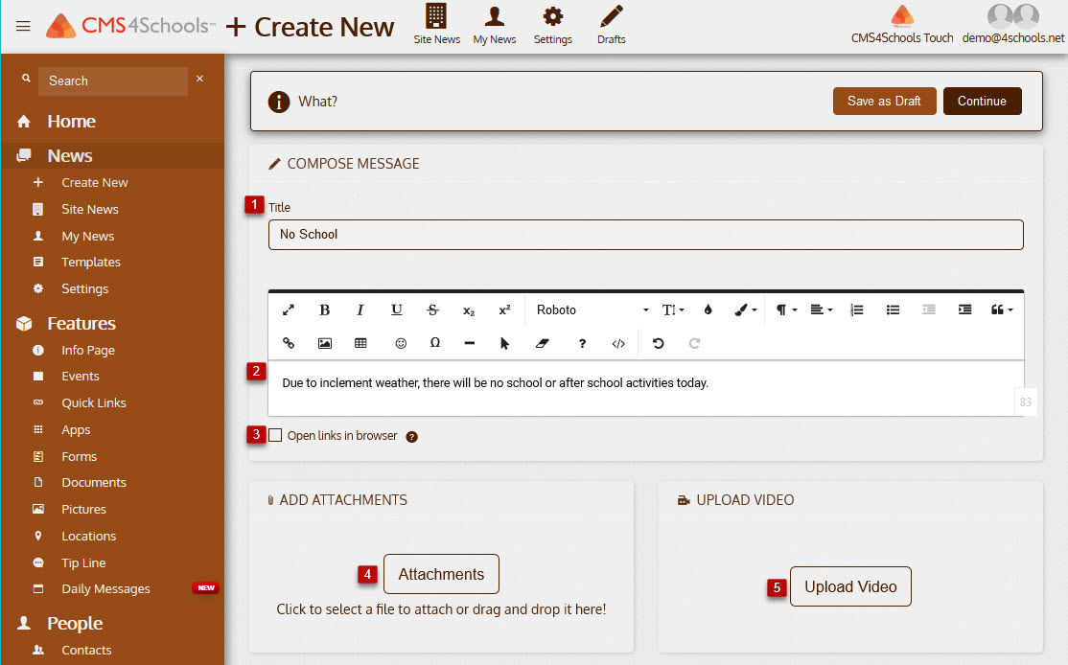Click into the sidebar Search field
Viewport: 1068px width, 665px height.
(113, 81)
